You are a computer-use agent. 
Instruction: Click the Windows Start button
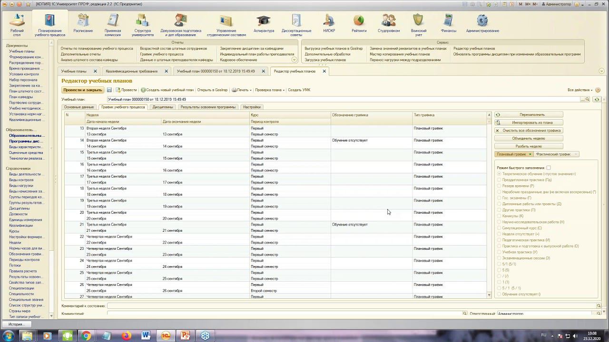pos(8,336)
